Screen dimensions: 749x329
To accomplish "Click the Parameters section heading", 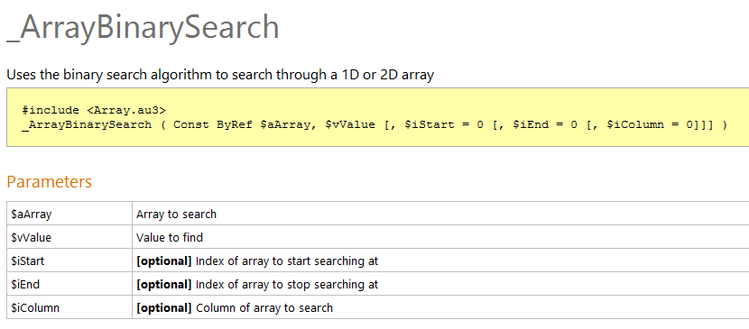I will click(x=50, y=182).
